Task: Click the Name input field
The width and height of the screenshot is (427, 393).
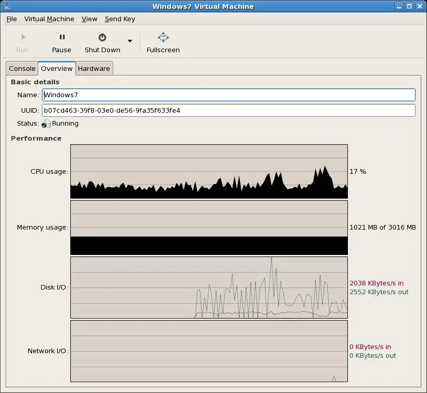Action: 228,95
